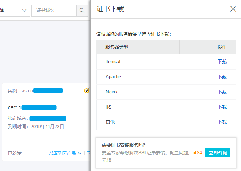Select the Nginx row label
The height and width of the screenshot is (171, 241).
click(112, 92)
